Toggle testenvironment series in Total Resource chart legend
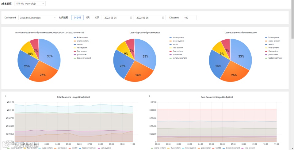Viewport: 294px width, 150px height. pos(88,148)
